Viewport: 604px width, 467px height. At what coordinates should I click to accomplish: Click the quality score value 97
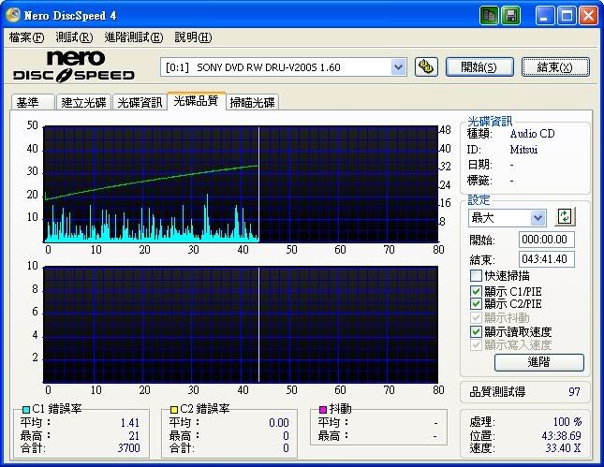[x=574, y=392]
